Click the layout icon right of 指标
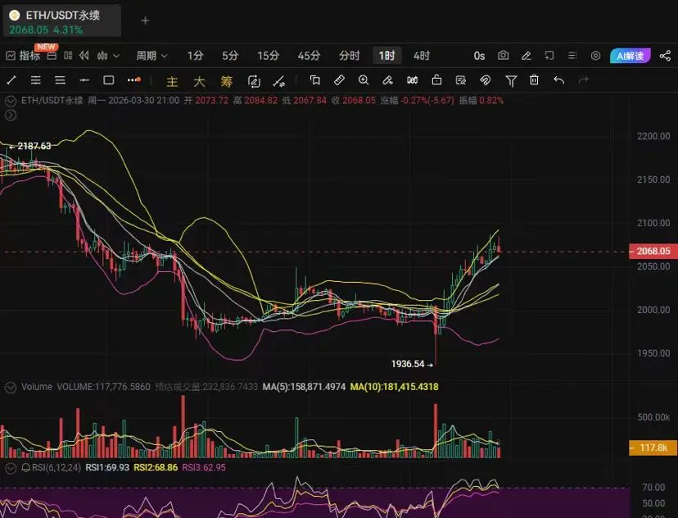Image resolution: width=678 pixels, height=518 pixels. click(52, 56)
